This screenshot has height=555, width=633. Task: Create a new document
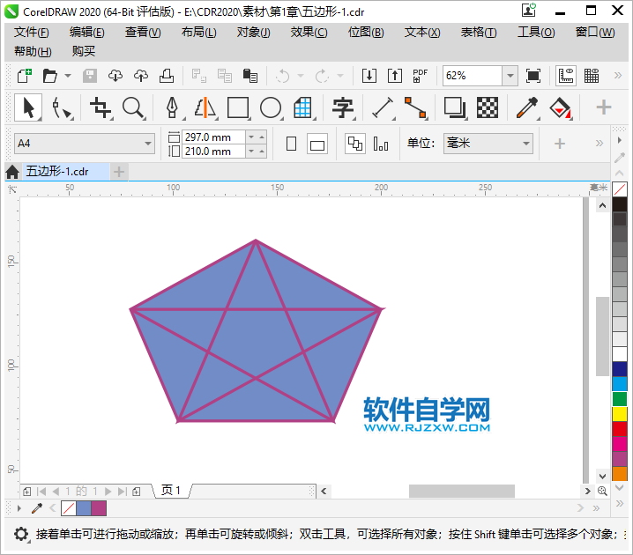pos(25,76)
